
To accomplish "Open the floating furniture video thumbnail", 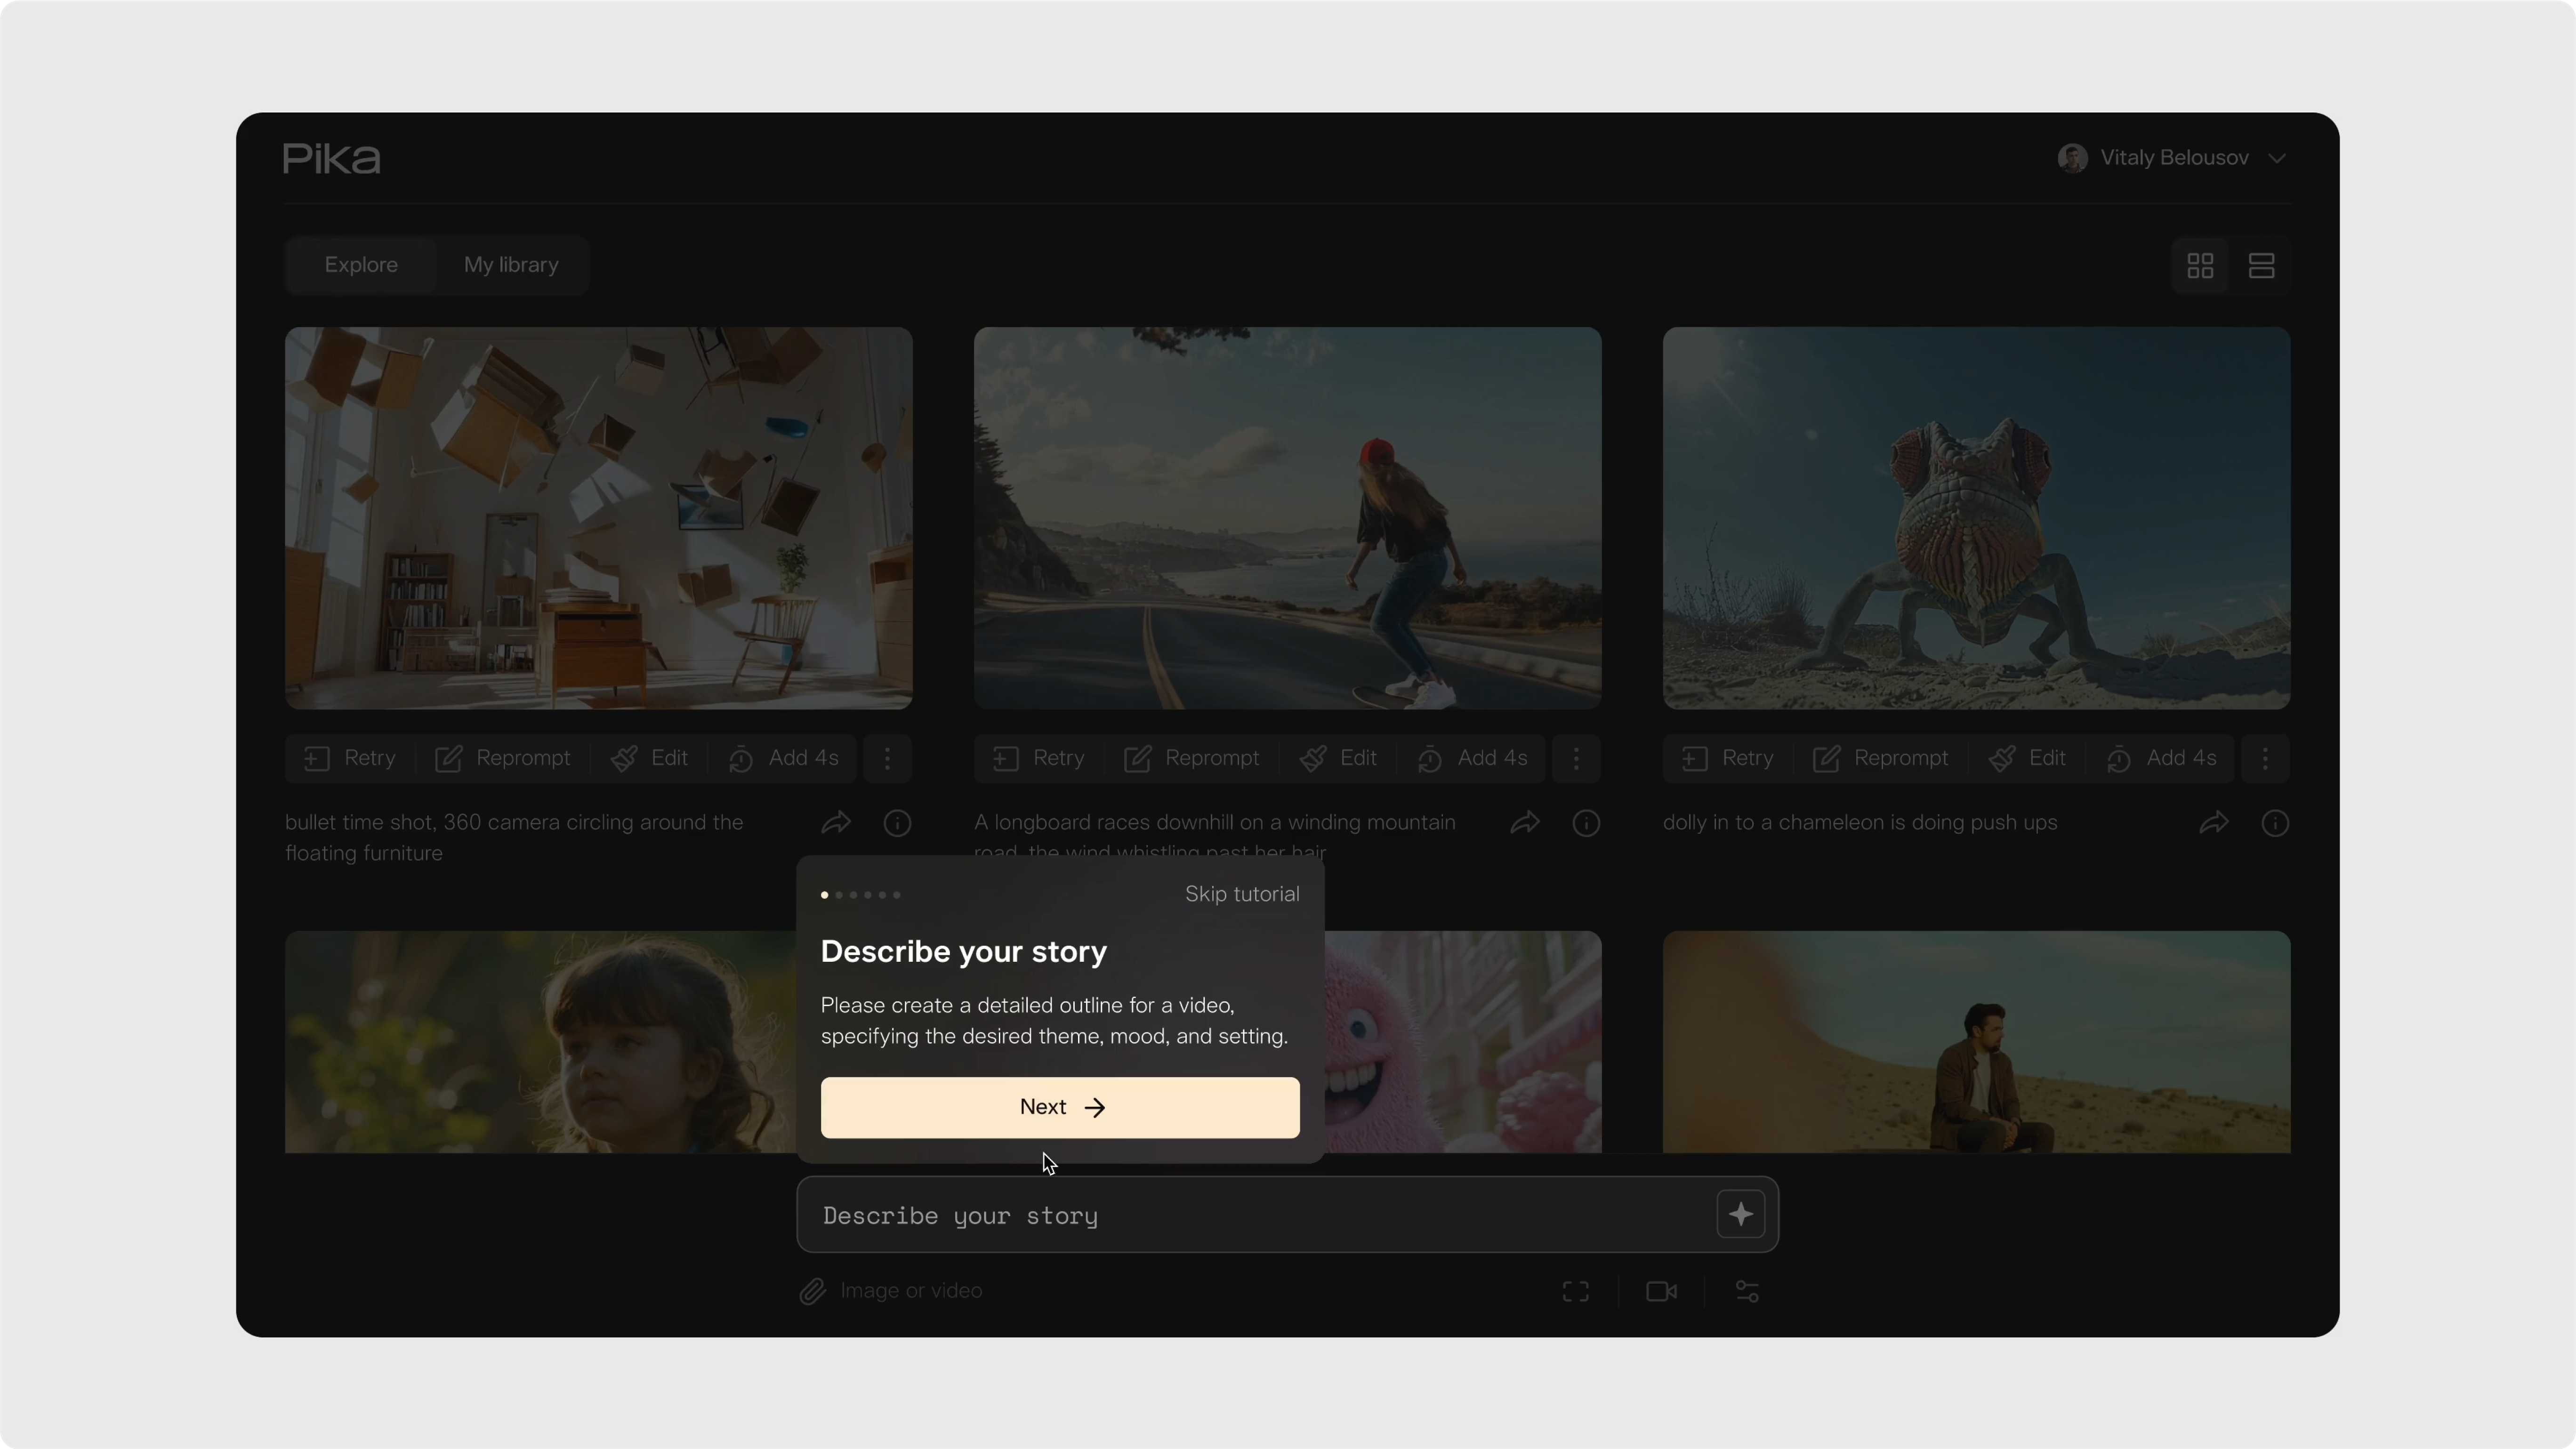I will click(x=598, y=518).
